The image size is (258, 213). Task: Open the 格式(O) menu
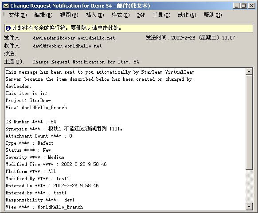pos(121,15)
